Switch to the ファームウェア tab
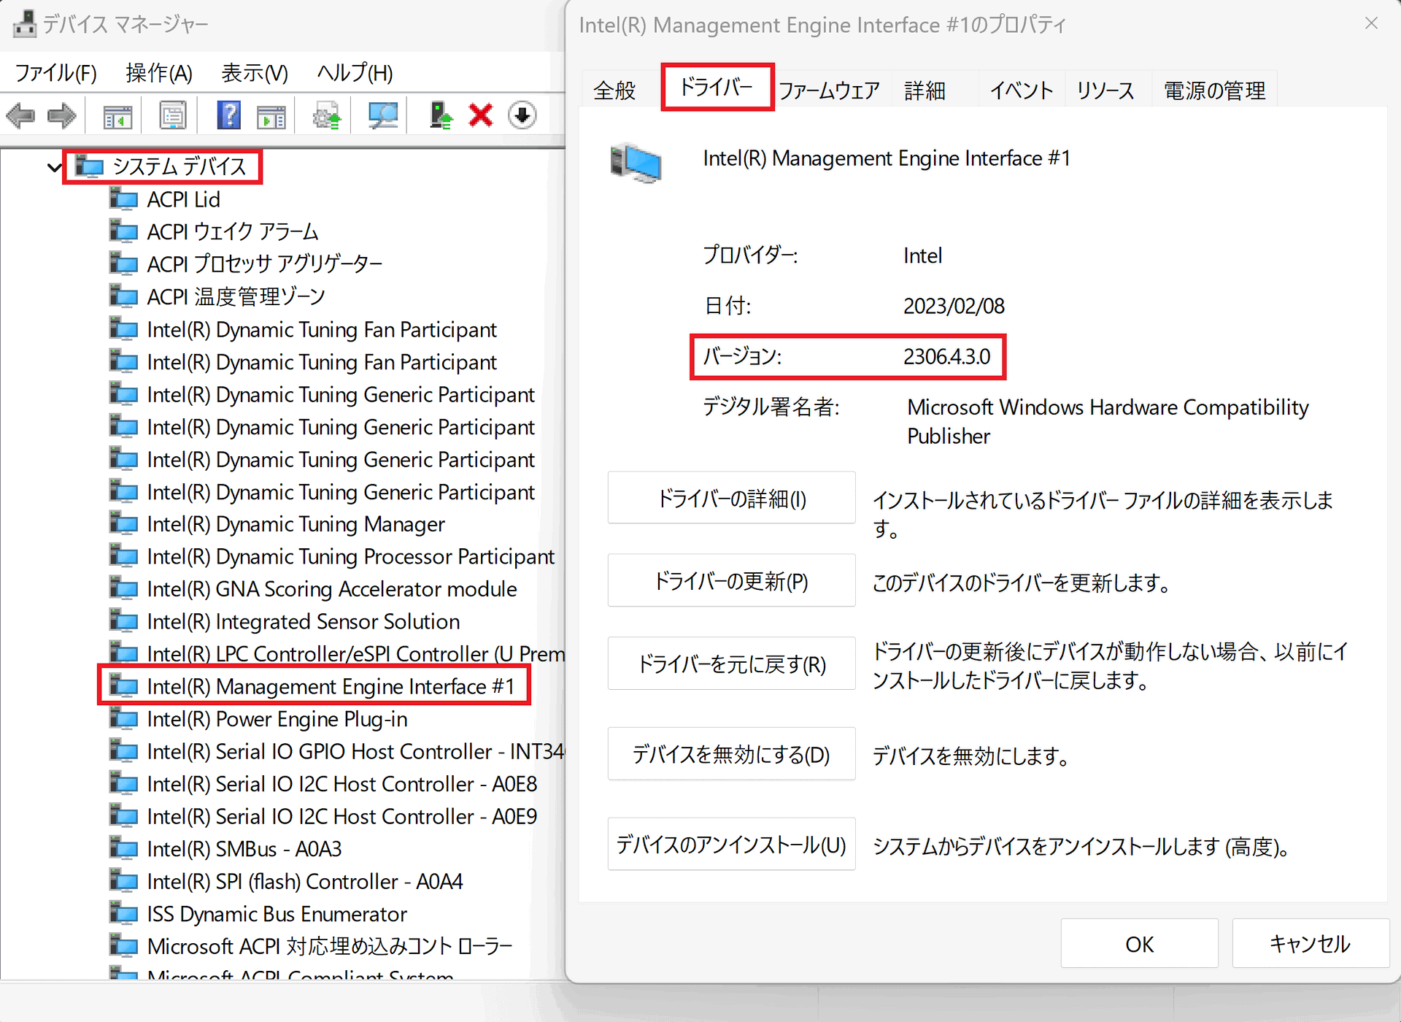The height and width of the screenshot is (1022, 1401). click(x=829, y=91)
